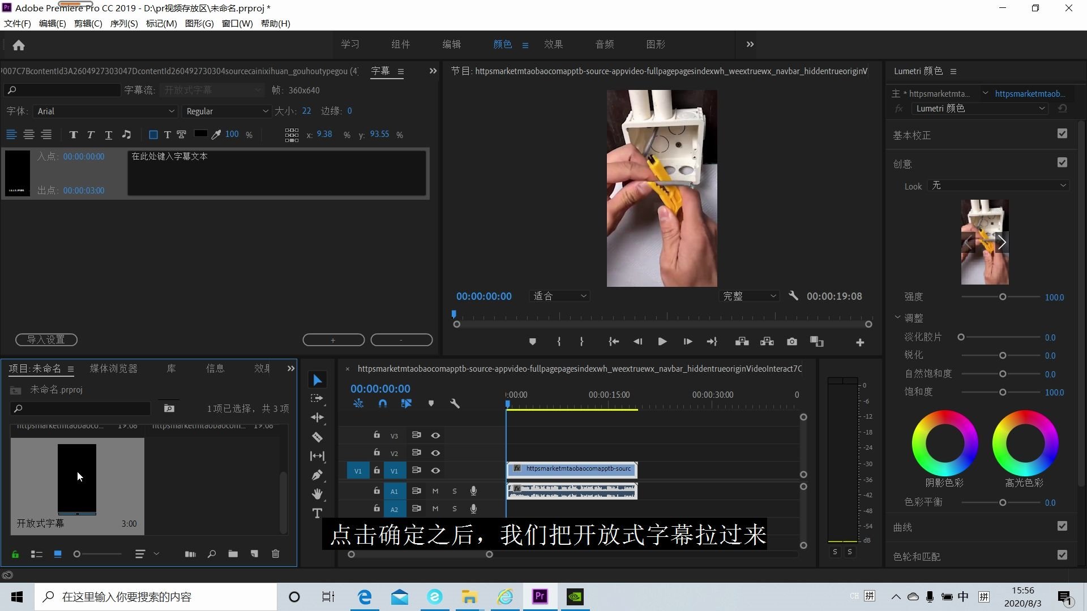Collapse the 调整 section
Screen dimensions: 1087x611
pos(897,317)
